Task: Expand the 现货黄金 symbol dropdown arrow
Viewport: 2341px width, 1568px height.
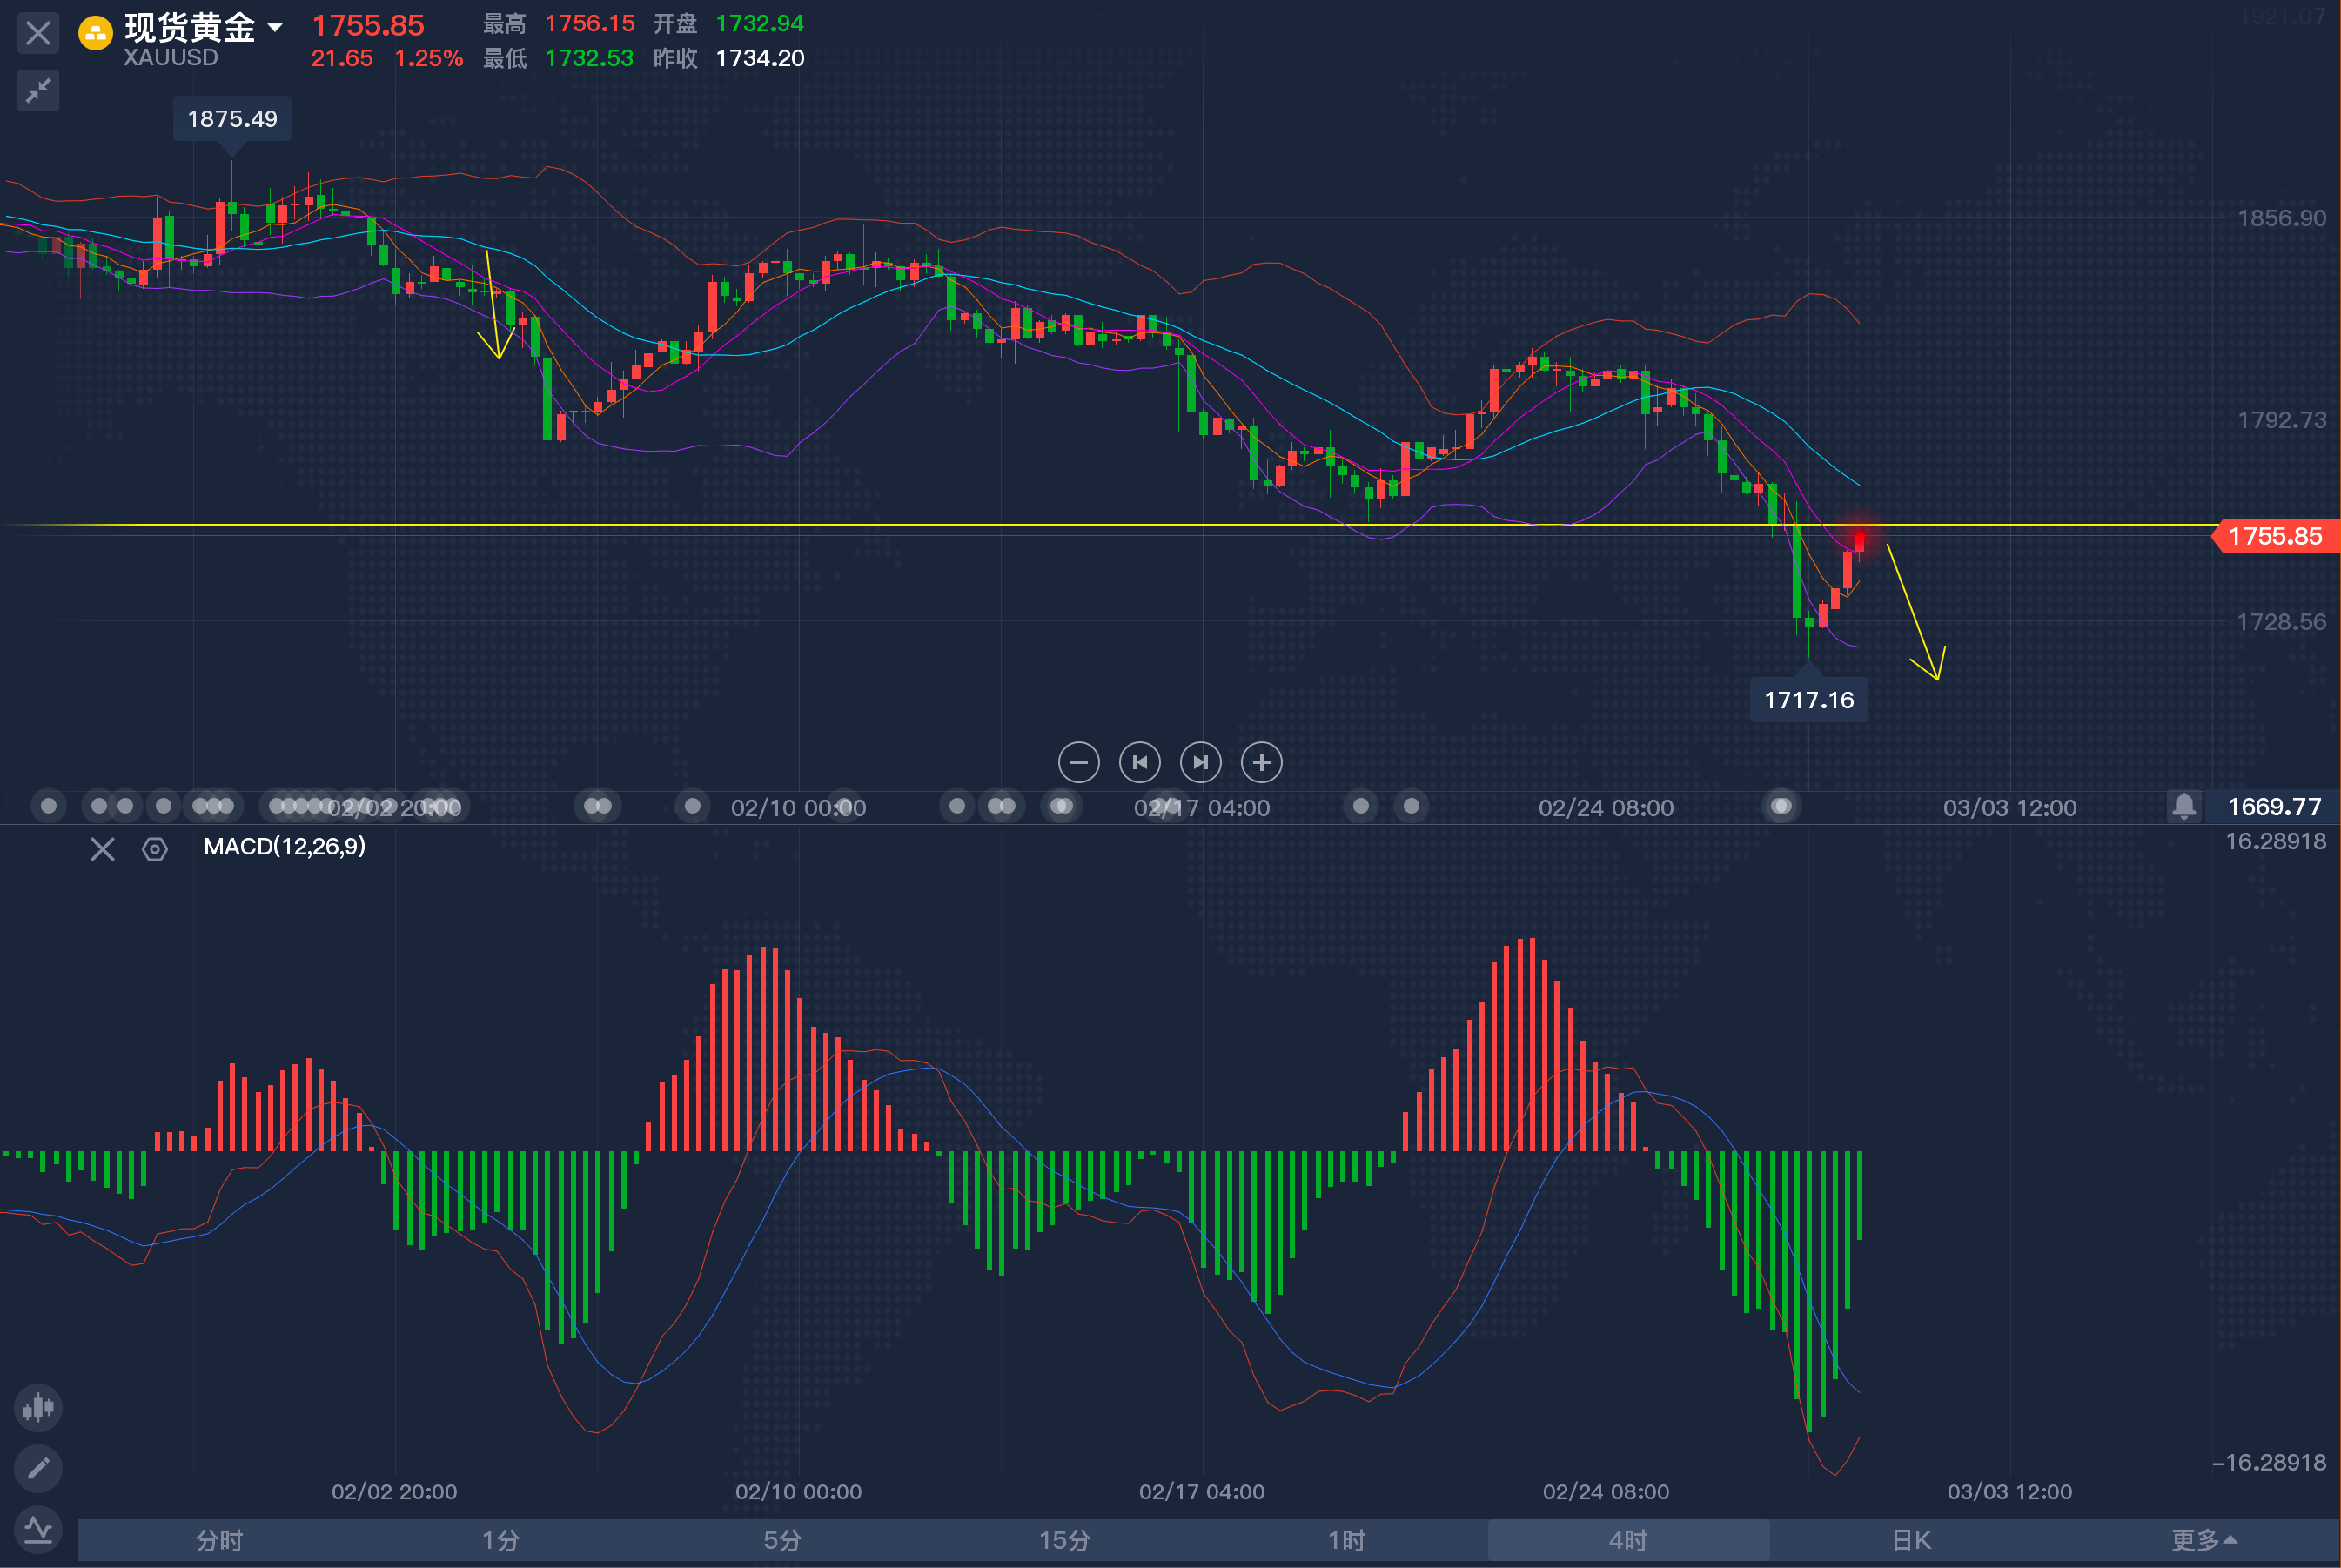Action: pyautogui.click(x=275, y=28)
